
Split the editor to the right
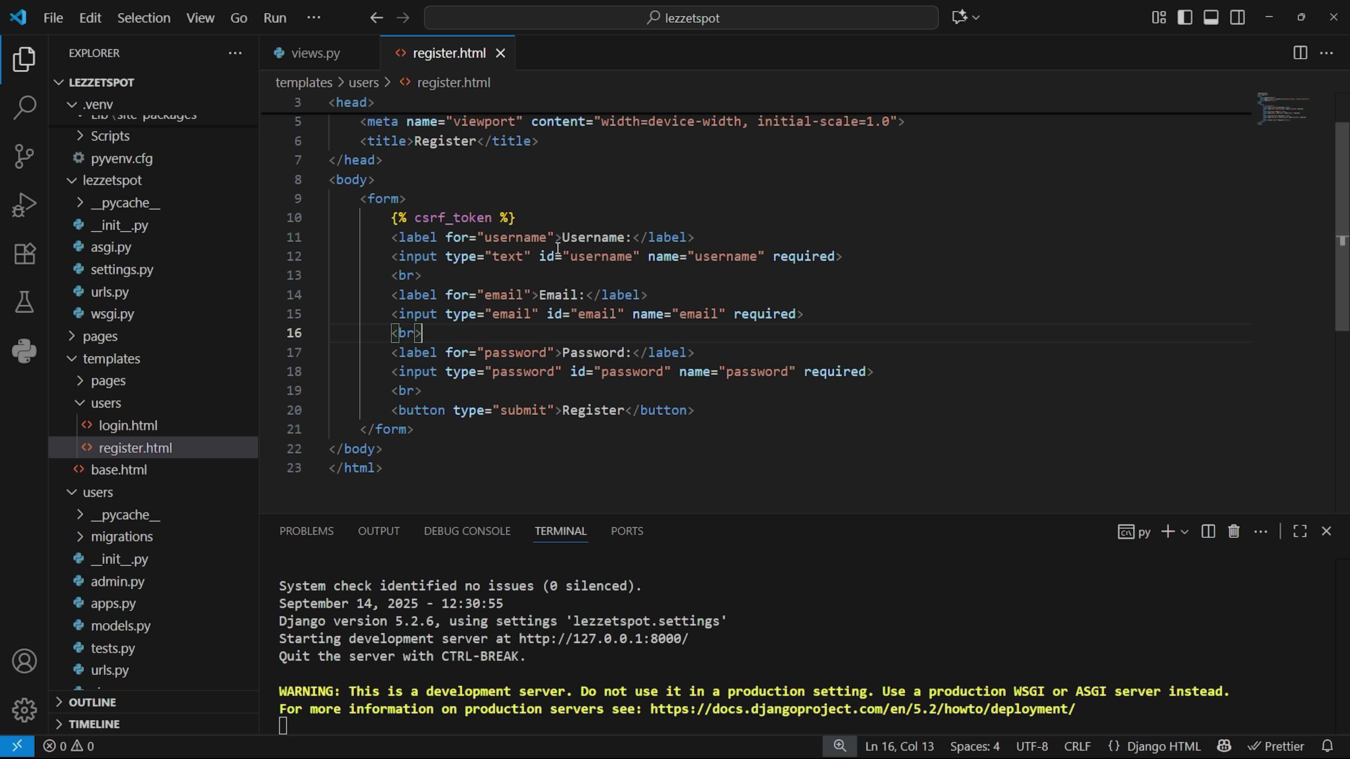pyautogui.click(x=1300, y=53)
